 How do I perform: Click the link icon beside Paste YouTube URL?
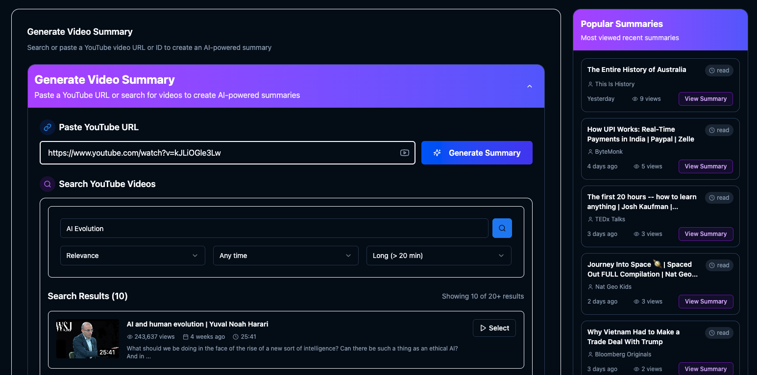[48, 127]
